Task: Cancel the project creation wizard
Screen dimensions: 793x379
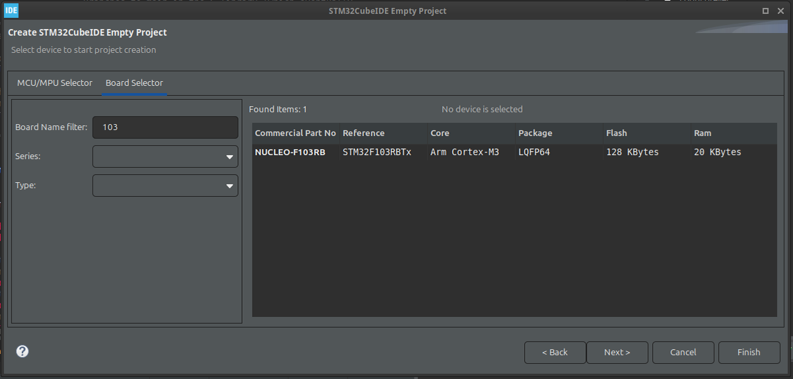Action: [x=683, y=352]
